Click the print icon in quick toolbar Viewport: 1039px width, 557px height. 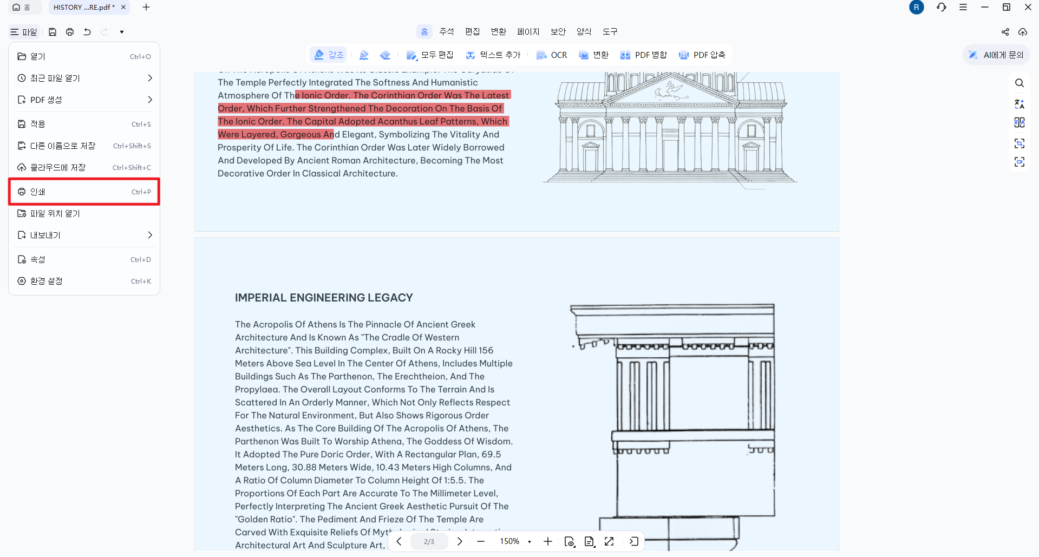click(70, 32)
